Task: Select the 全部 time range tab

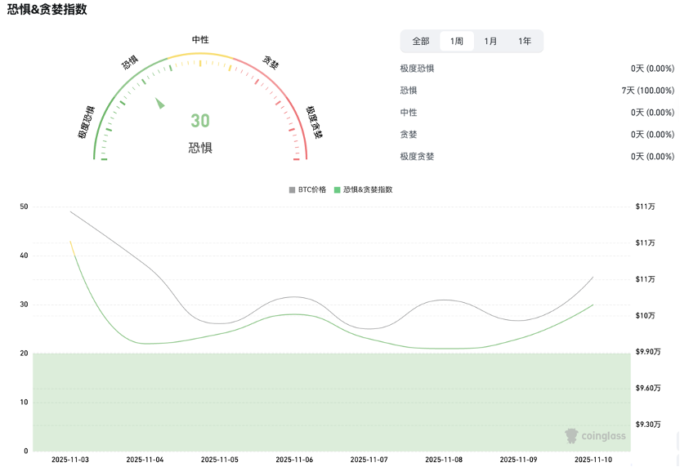Action: coord(420,42)
